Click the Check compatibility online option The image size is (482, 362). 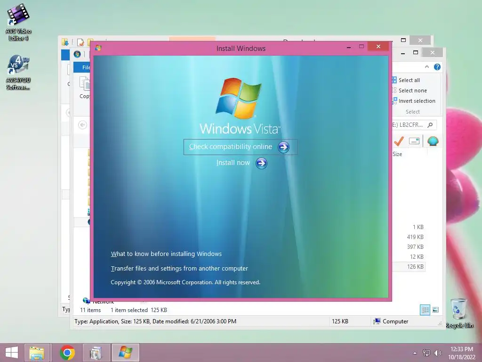coord(241,147)
